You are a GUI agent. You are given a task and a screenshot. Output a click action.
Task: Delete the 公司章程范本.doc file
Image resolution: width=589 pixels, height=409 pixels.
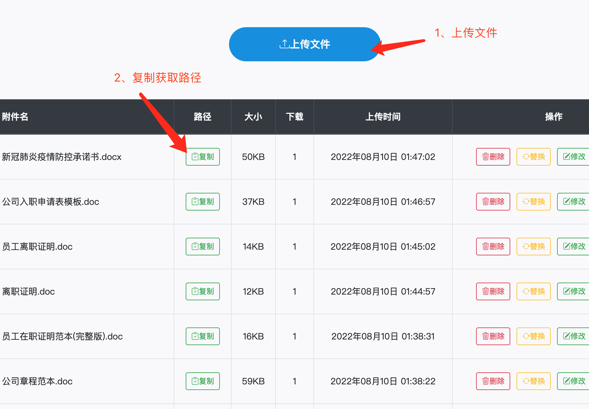click(x=493, y=381)
